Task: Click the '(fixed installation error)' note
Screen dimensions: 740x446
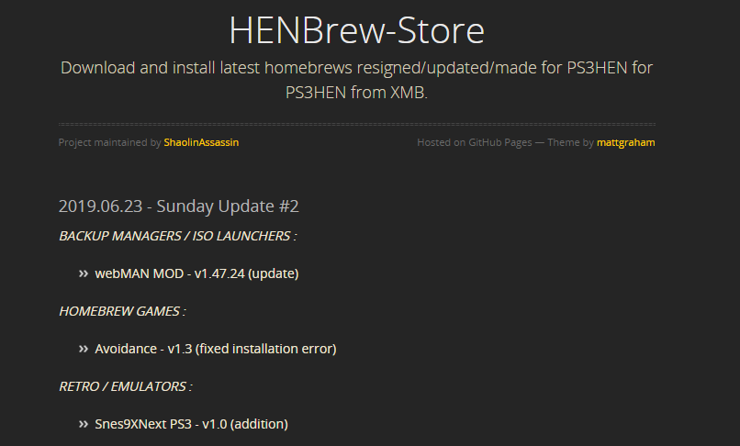Action: coord(265,349)
